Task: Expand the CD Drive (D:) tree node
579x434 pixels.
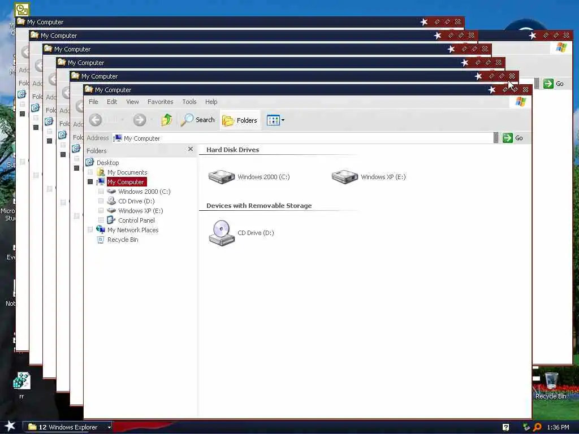Action: [x=101, y=201]
